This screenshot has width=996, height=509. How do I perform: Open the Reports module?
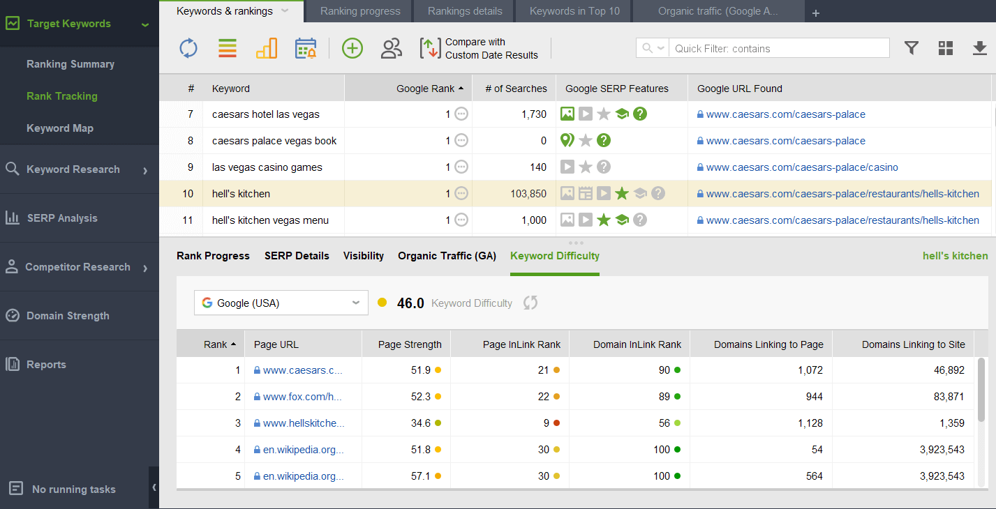pyautogui.click(x=80, y=365)
